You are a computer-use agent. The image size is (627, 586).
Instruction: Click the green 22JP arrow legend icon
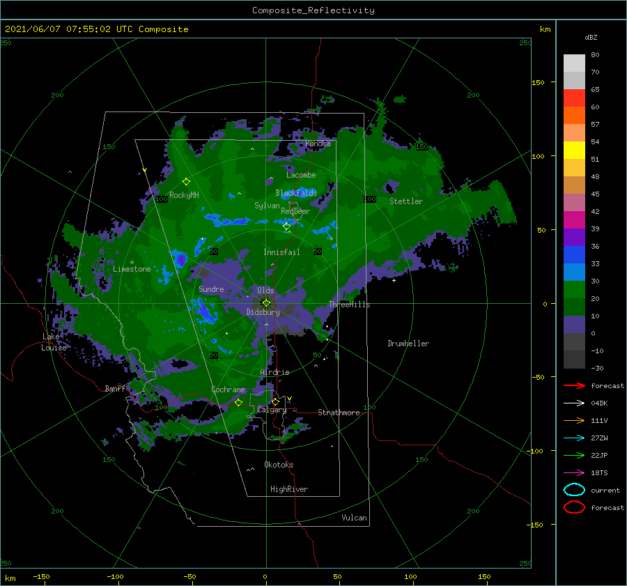pyautogui.click(x=574, y=455)
